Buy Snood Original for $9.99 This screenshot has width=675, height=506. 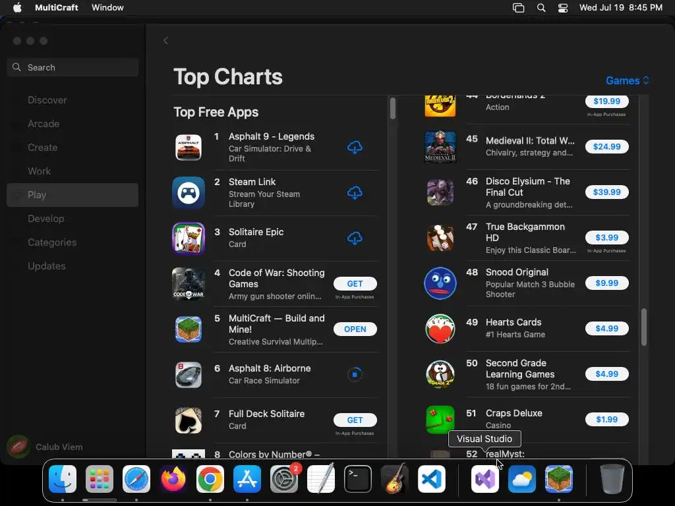pos(606,283)
